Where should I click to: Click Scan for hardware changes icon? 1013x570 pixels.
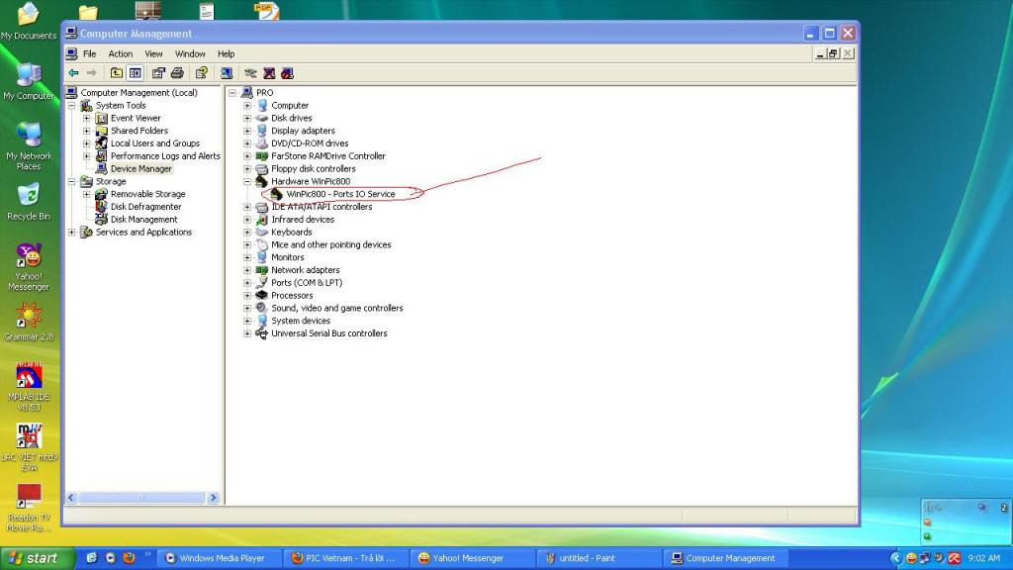(x=227, y=73)
